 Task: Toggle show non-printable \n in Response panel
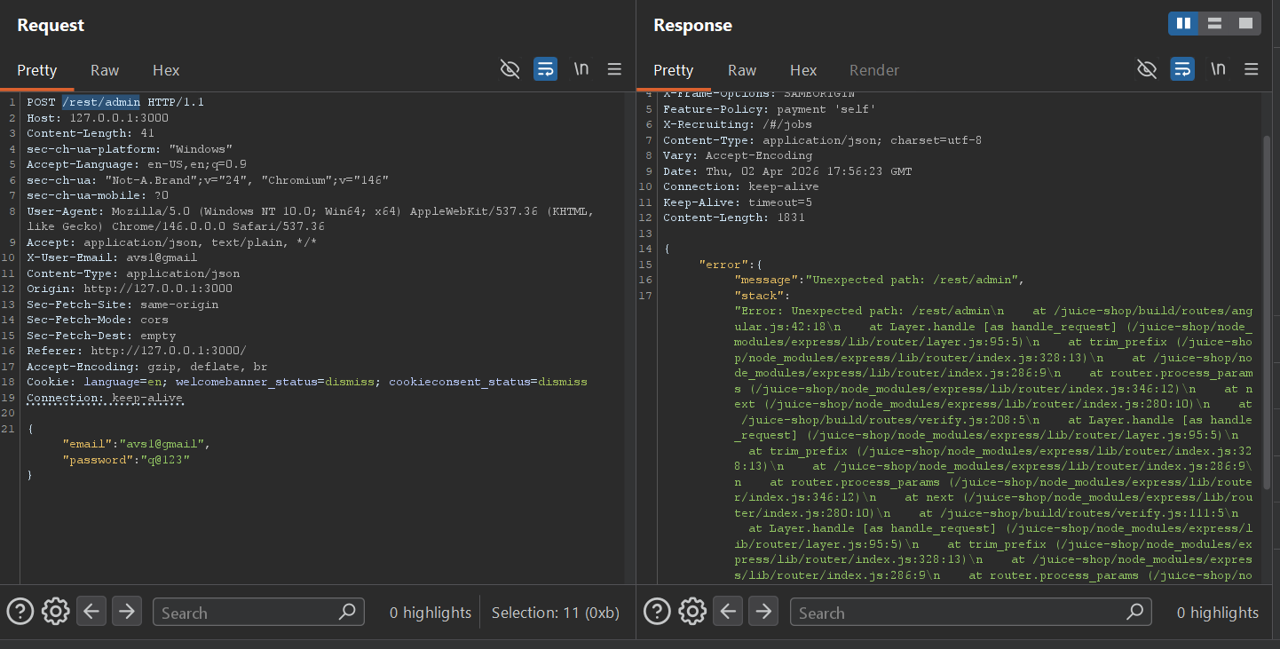1218,69
